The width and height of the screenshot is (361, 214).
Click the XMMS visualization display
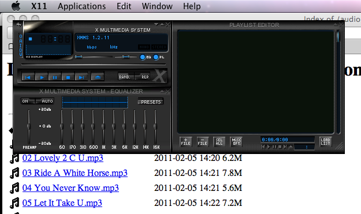point(49,50)
